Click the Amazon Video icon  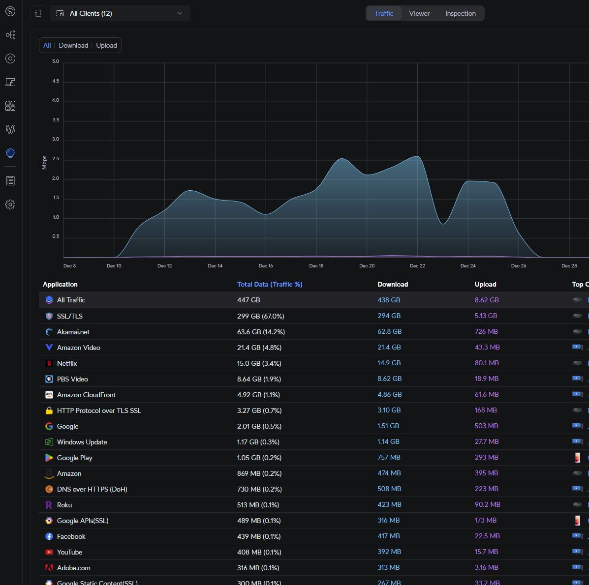[x=49, y=348]
